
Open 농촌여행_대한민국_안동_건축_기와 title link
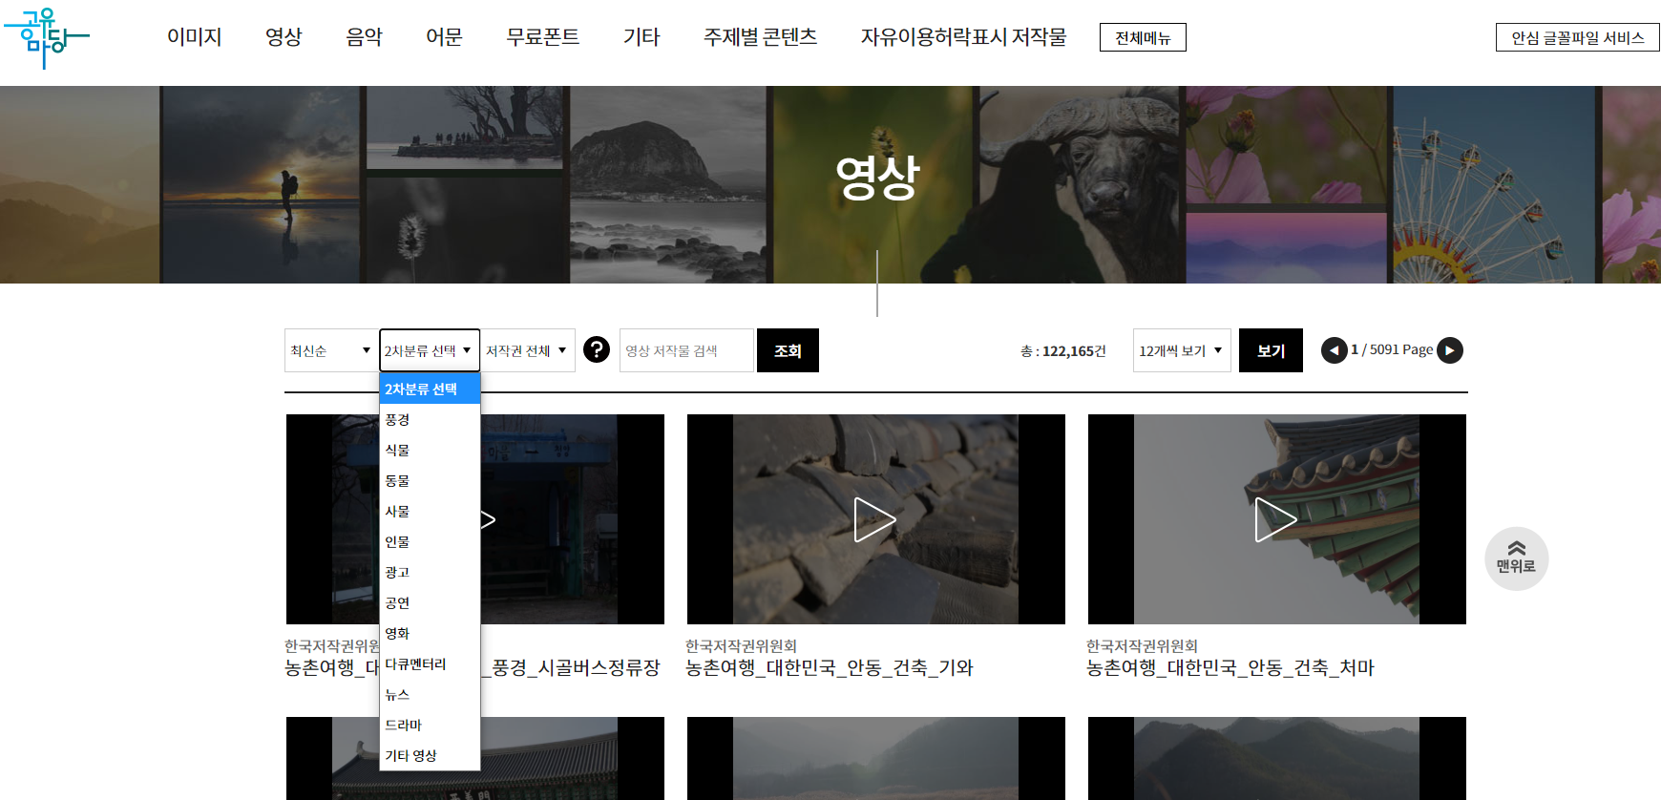829,667
